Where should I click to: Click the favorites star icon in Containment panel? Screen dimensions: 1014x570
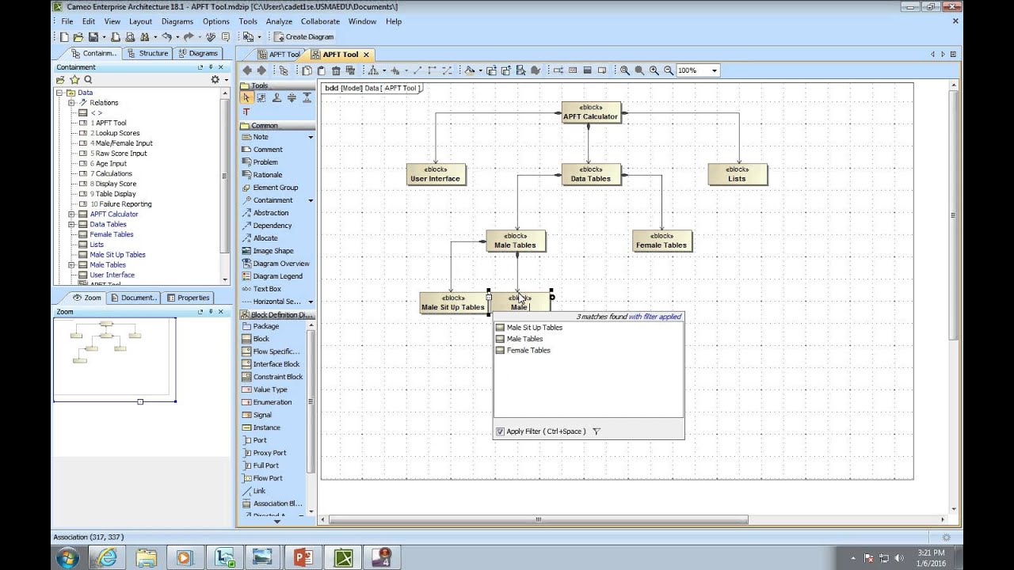coord(74,80)
